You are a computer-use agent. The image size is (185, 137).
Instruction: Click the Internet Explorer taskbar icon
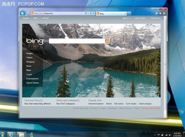click(x=11, y=134)
